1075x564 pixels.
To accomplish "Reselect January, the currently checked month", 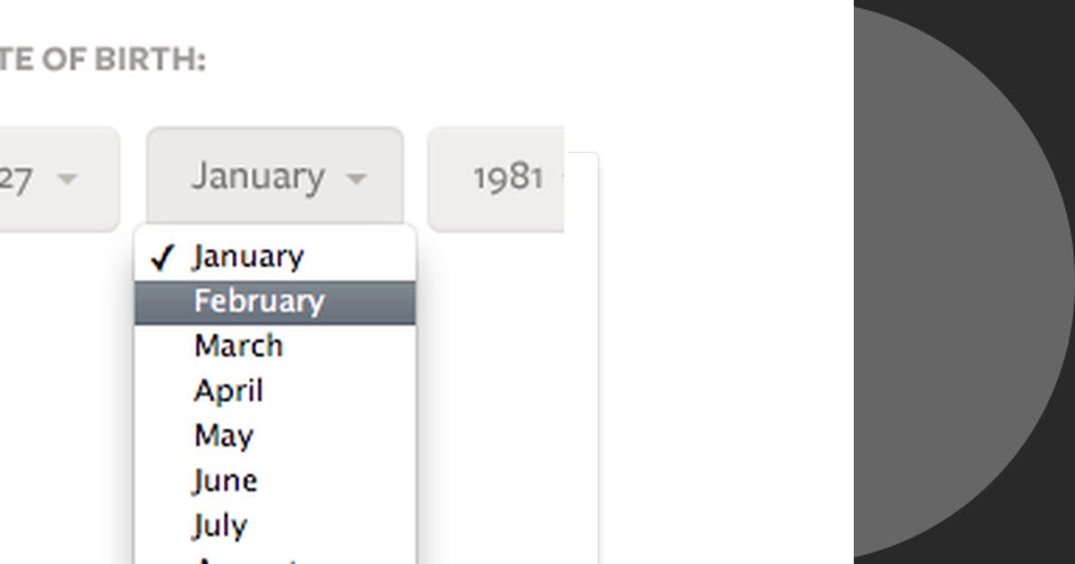I will (246, 256).
